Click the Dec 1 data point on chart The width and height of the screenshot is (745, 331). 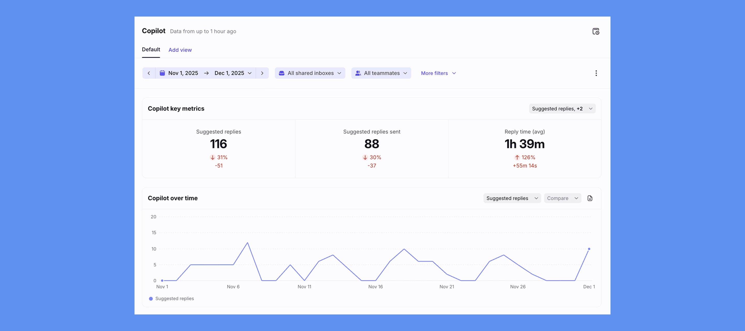point(589,249)
